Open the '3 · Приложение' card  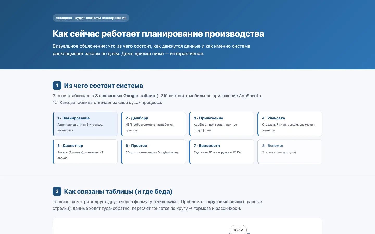click(222, 124)
